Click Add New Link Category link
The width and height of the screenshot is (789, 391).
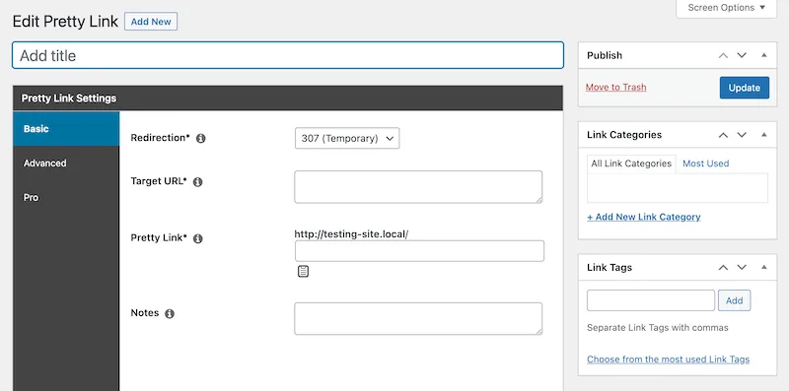[644, 217]
